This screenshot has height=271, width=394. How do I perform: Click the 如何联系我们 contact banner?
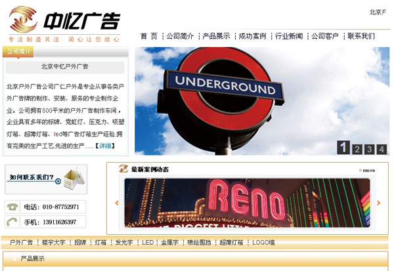tap(46, 179)
